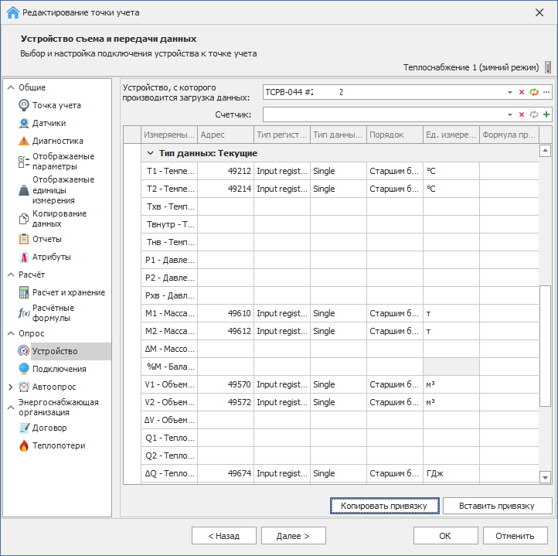Go to the Отчеты page

[x=46, y=239]
